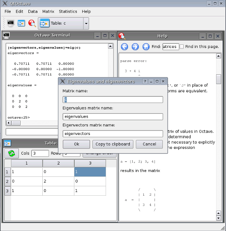The width and height of the screenshot is (226, 231).
Task: Select highlighted cell row 1 column 3
Action: pyautogui.click(x=90, y=172)
